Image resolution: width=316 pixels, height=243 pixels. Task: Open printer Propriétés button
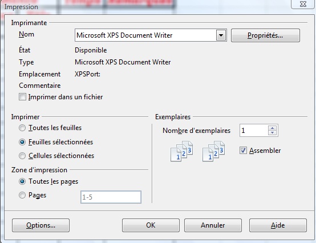[265, 35]
